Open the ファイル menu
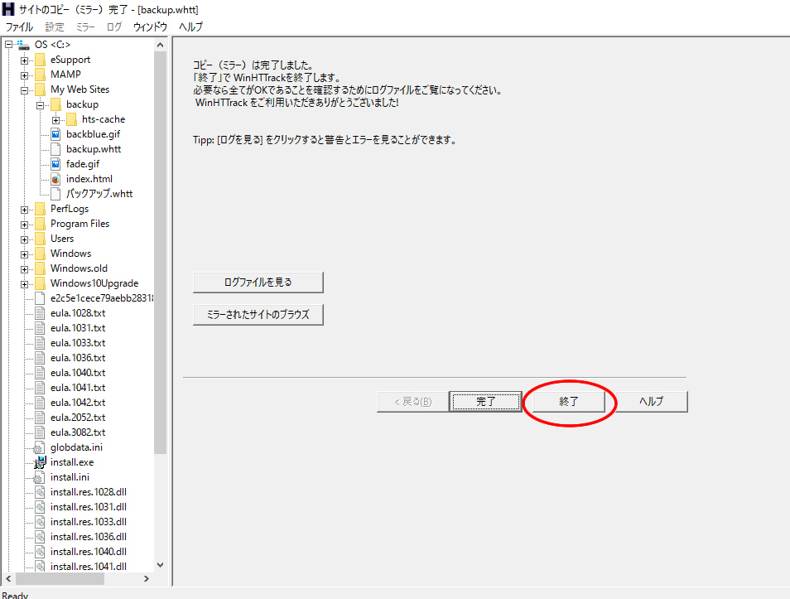Screen dimensions: 790x599 point(19,27)
